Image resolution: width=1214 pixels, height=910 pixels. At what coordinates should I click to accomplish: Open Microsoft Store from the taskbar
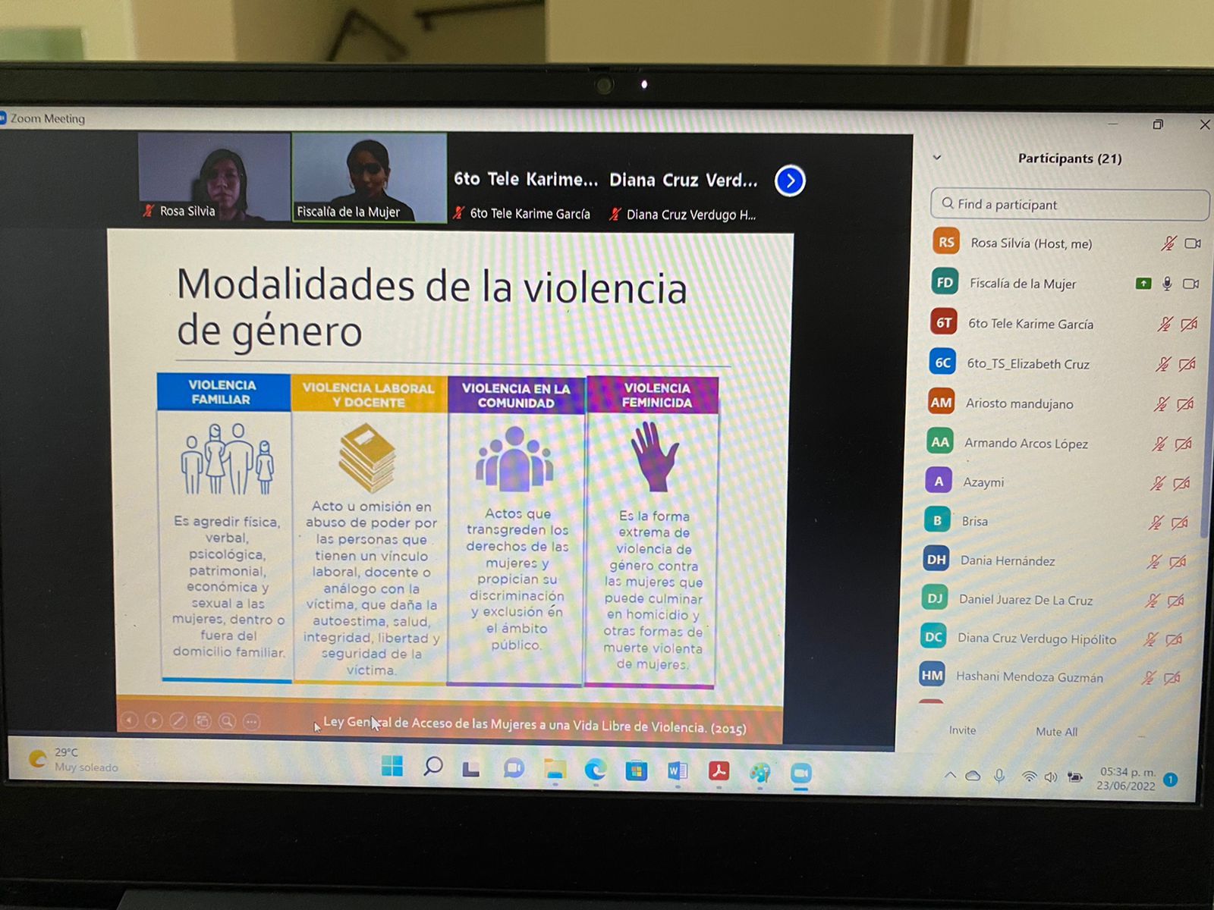[x=637, y=771]
